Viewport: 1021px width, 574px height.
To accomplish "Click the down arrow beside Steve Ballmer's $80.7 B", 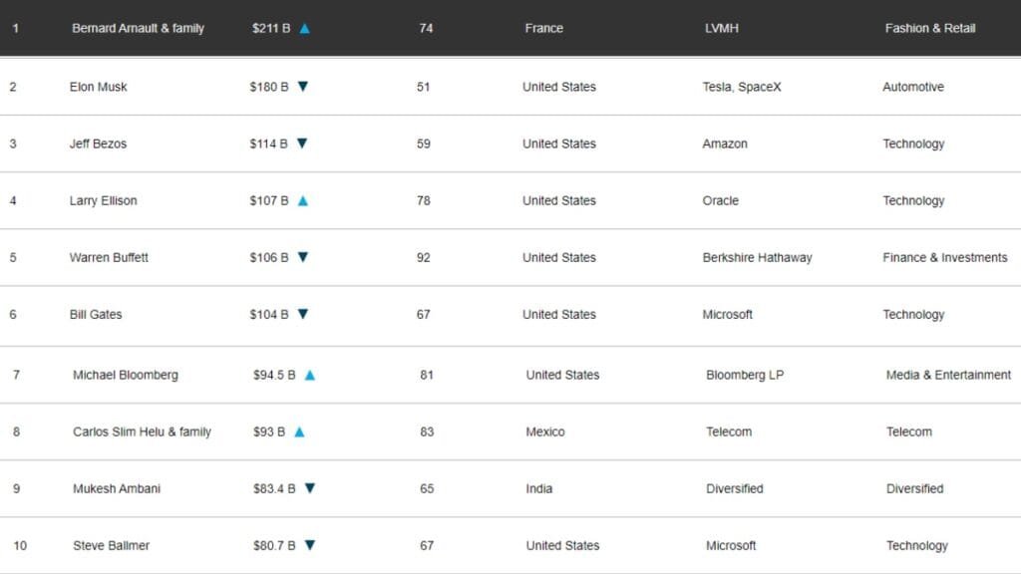I will click(x=310, y=545).
